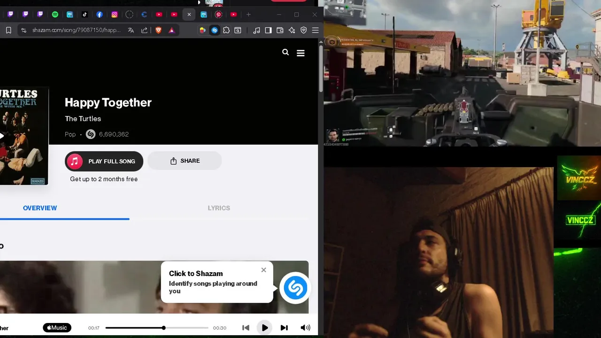Switch to the Spotify browser tab
The image size is (601, 338).
55,15
